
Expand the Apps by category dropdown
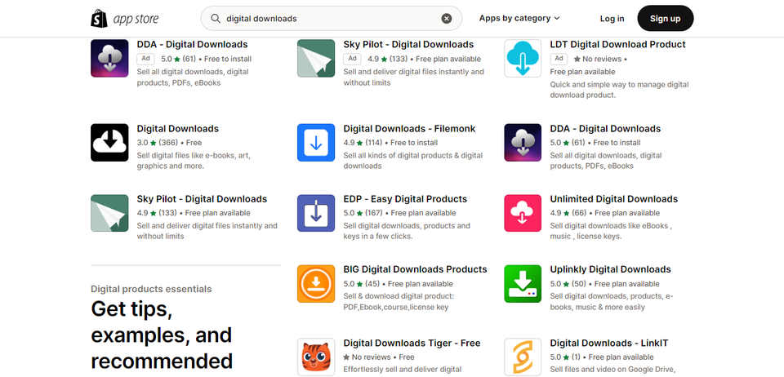tap(519, 19)
